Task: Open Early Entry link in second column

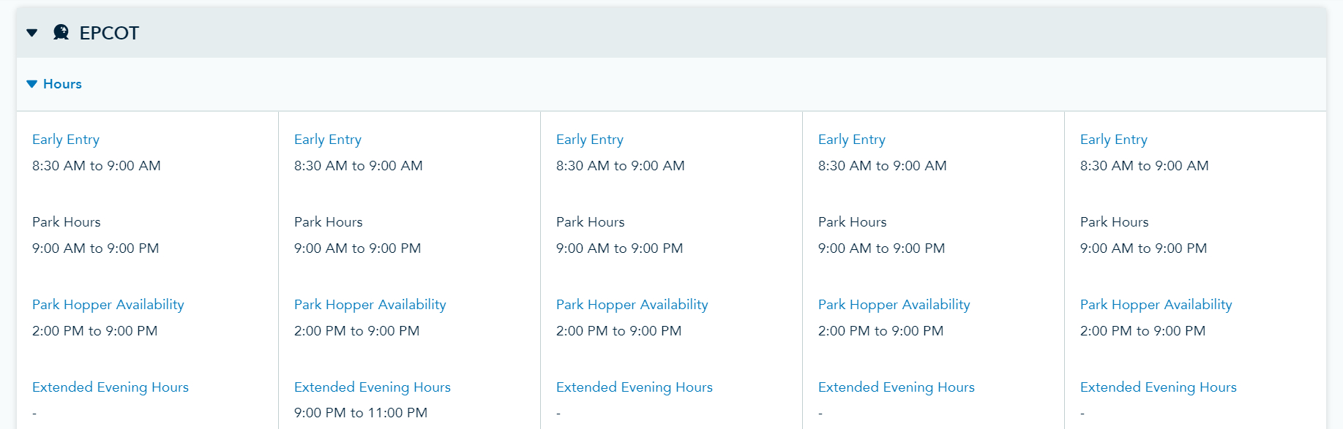Action: click(x=328, y=140)
